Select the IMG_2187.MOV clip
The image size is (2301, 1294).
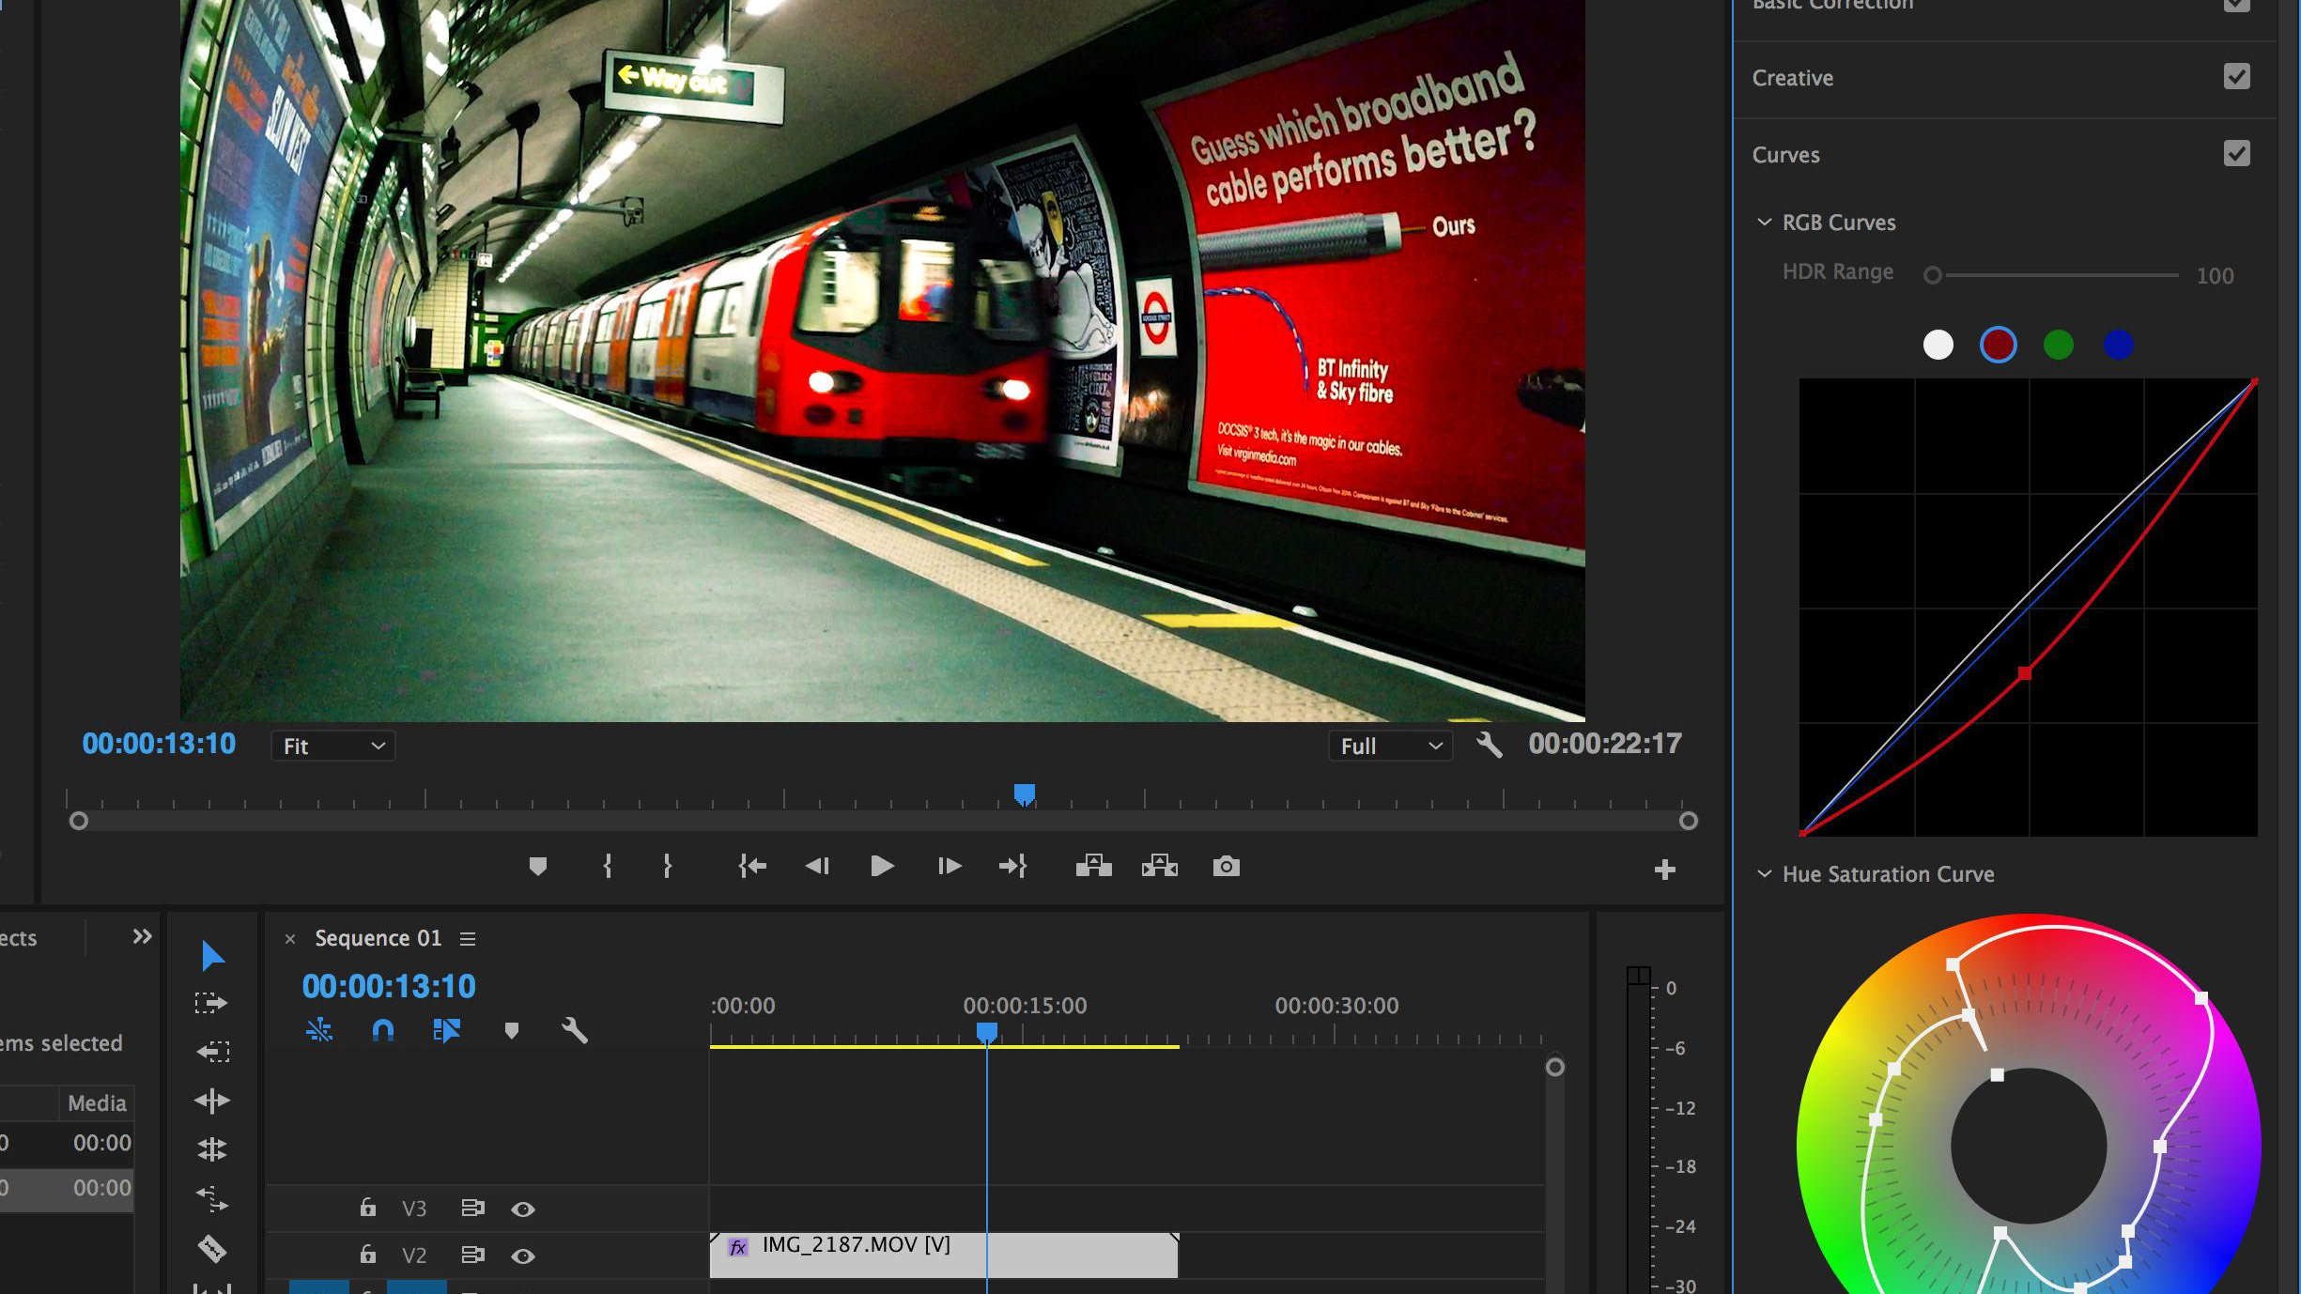click(x=943, y=1255)
